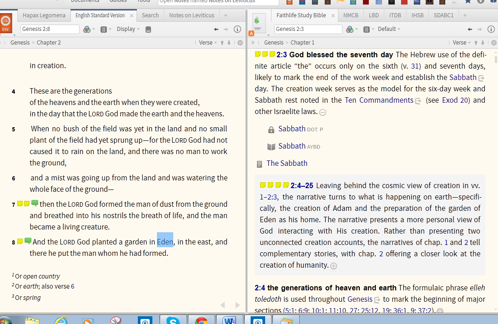This screenshot has height=324, width=498.
Task: Switch to the LBD tab
Action: (373, 15)
